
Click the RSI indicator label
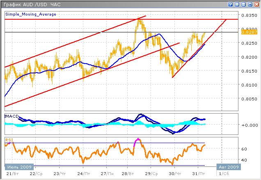tap(9, 140)
